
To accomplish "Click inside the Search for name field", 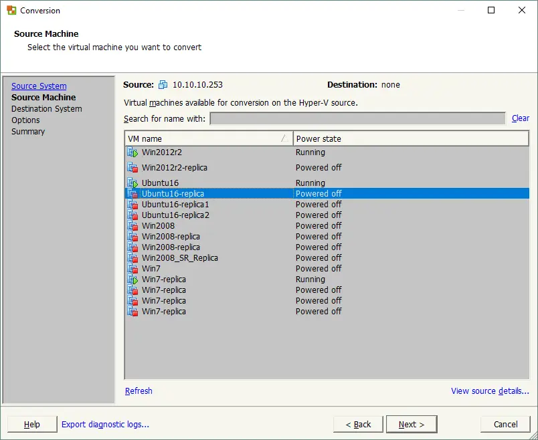I will tap(358, 118).
